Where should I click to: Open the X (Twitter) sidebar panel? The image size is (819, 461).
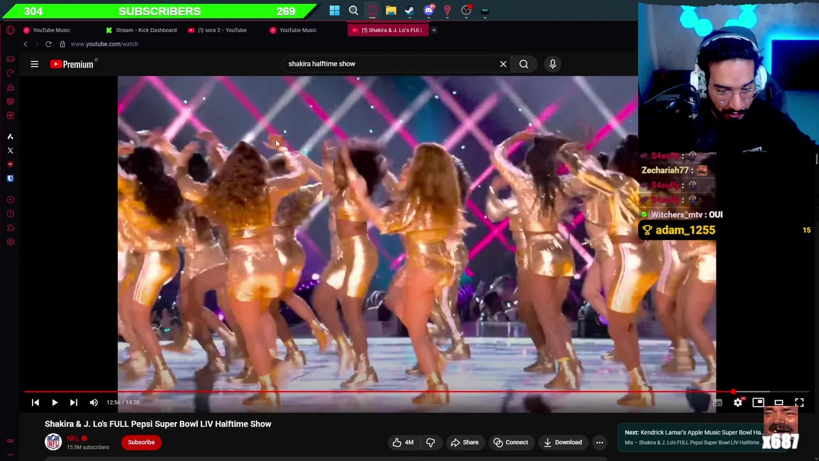[10, 150]
